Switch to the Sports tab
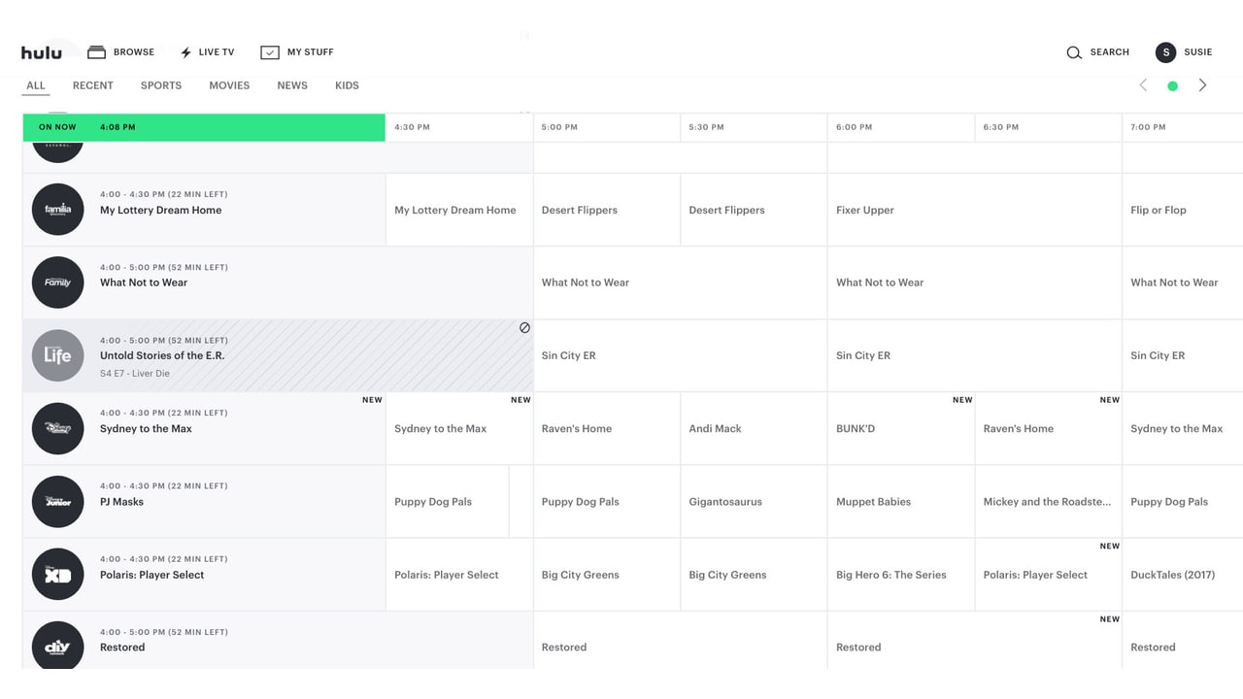This screenshot has width=1243, height=699. point(160,85)
